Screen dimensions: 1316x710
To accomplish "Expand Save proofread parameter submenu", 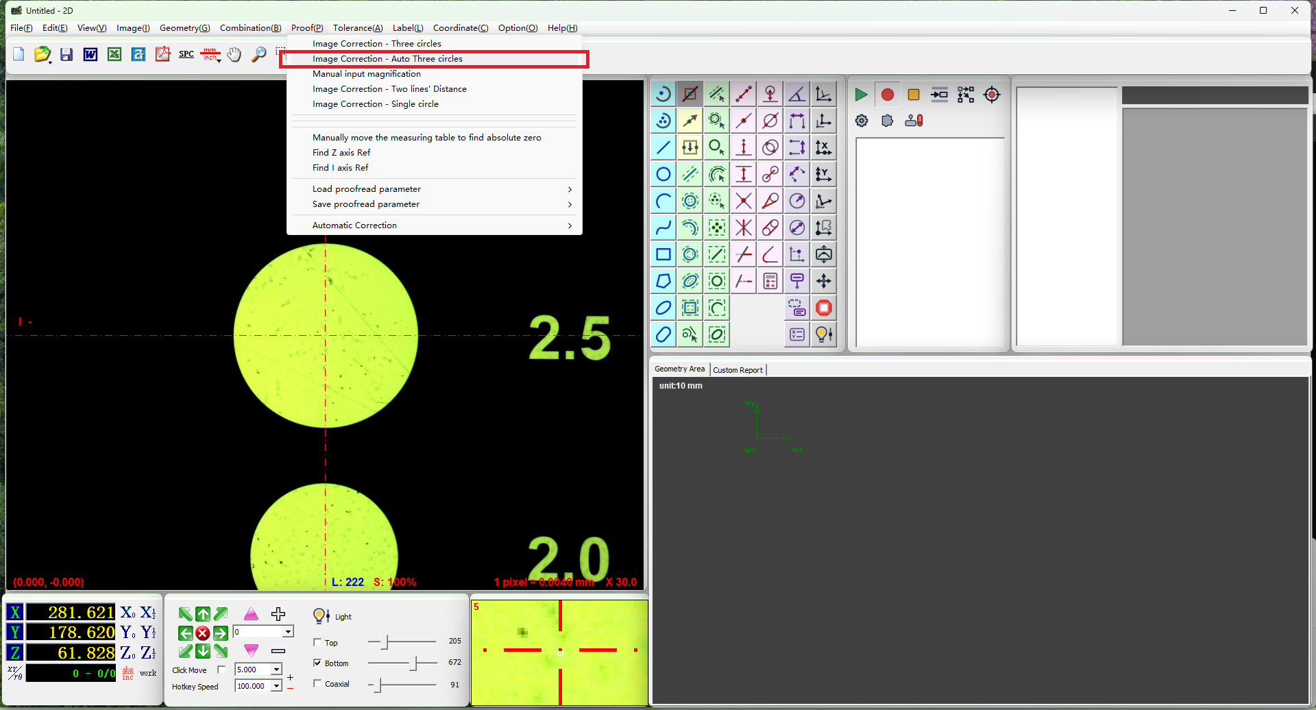I will 435,204.
